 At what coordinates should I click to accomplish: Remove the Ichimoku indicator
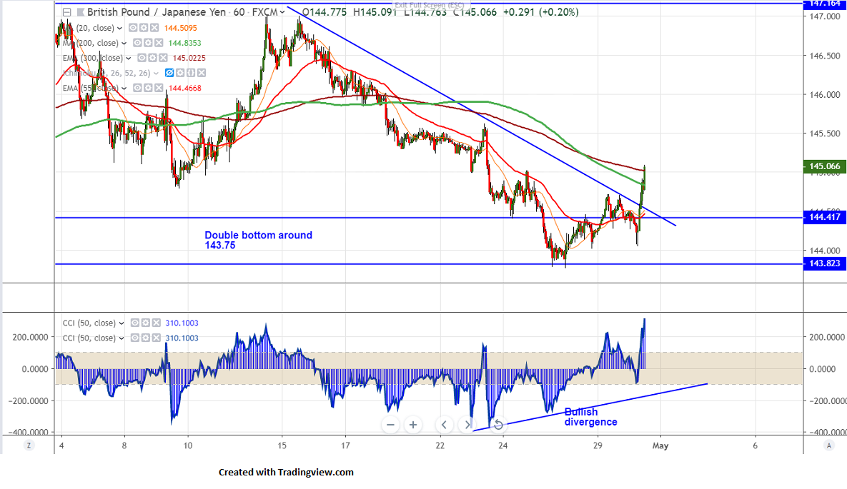[x=202, y=73]
